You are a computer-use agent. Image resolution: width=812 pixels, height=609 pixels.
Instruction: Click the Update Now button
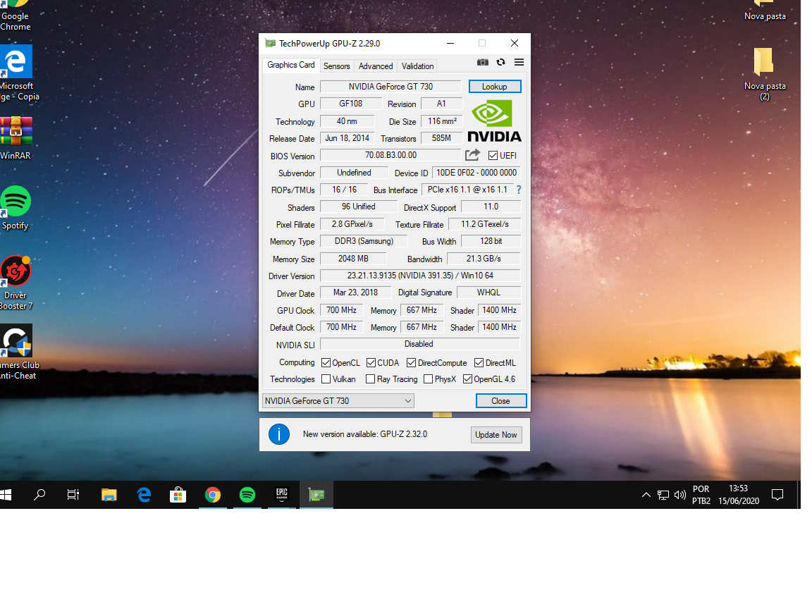click(496, 435)
